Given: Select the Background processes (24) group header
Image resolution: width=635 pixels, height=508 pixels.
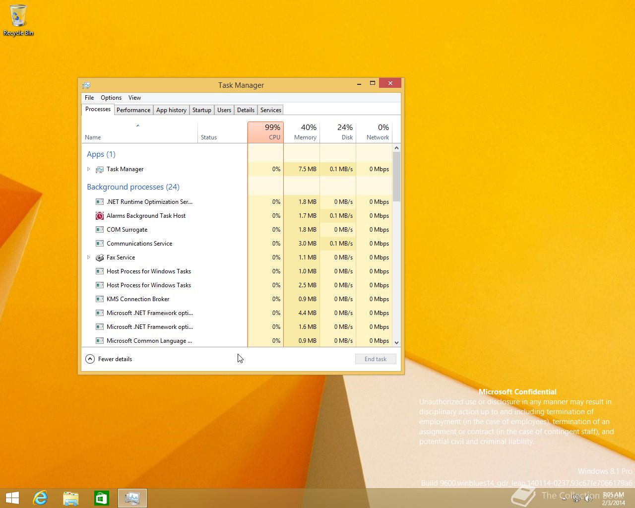Looking at the screenshot, I should (x=133, y=187).
